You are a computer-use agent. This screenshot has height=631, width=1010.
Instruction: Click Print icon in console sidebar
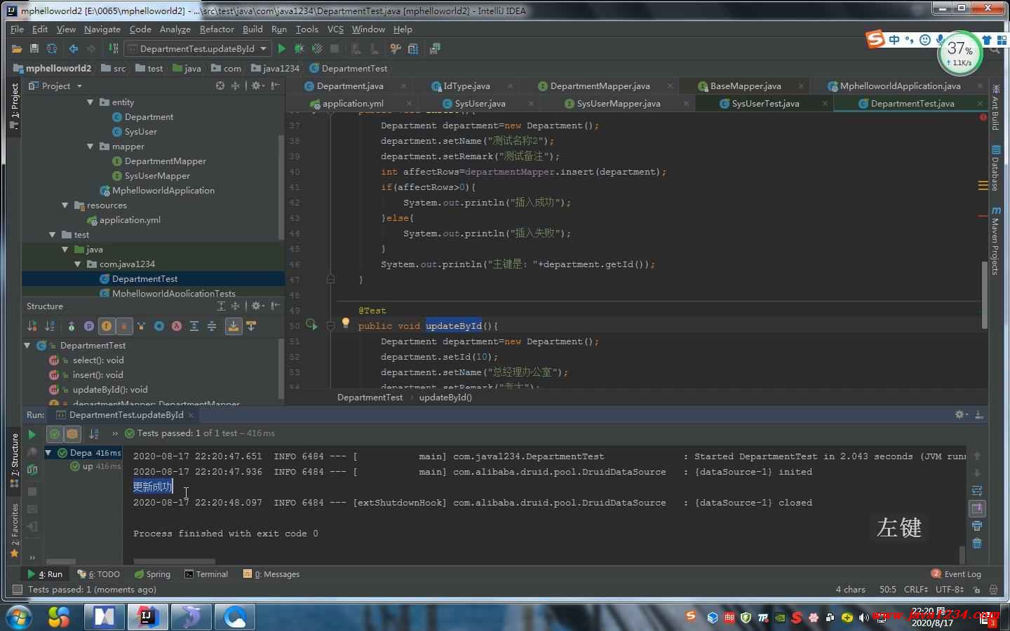point(977,526)
